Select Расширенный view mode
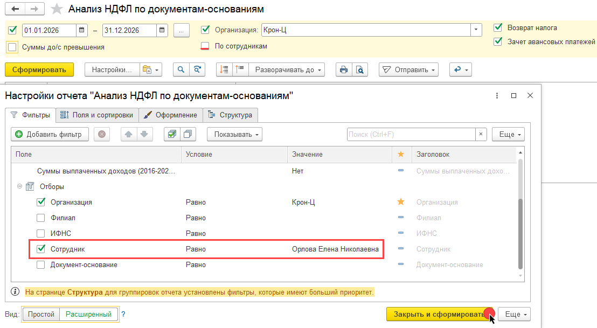This screenshot has height=328, width=597. tap(88, 315)
